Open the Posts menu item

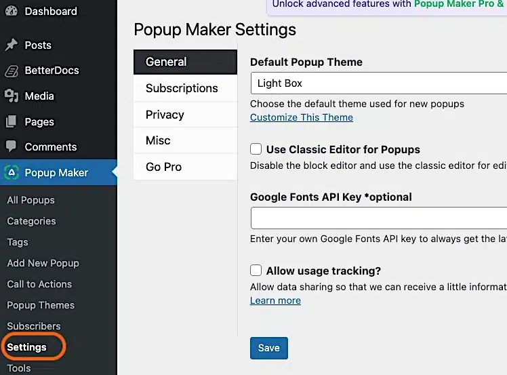coord(38,45)
